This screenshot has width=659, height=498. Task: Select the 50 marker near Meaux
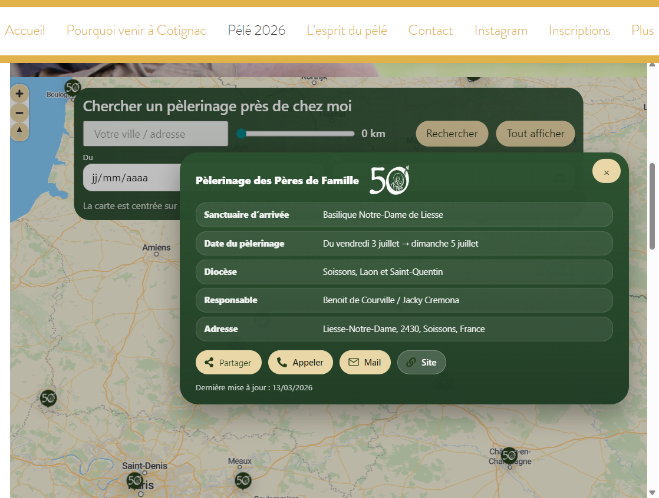(243, 480)
